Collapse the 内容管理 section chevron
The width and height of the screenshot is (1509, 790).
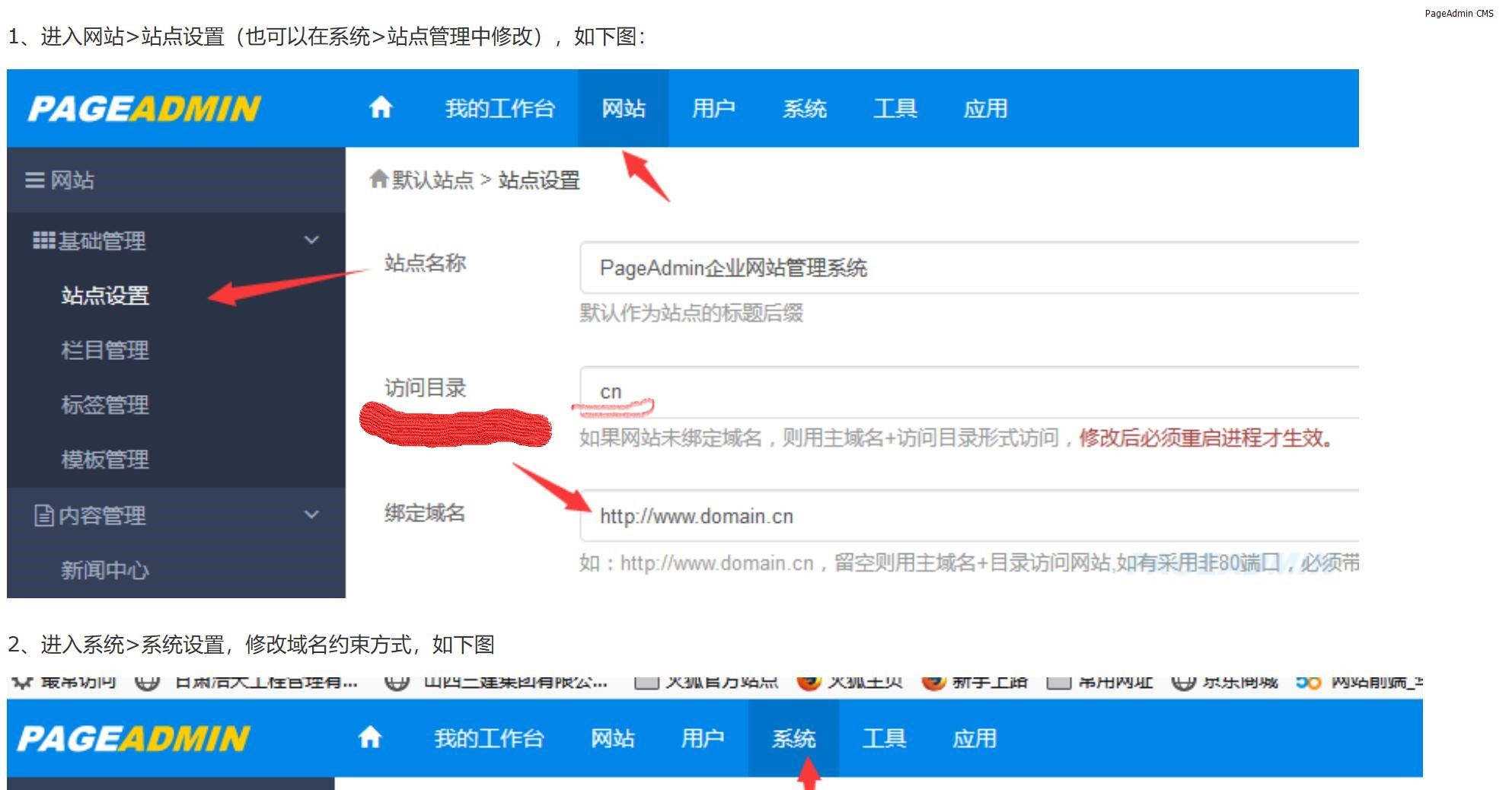tap(311, 514)
